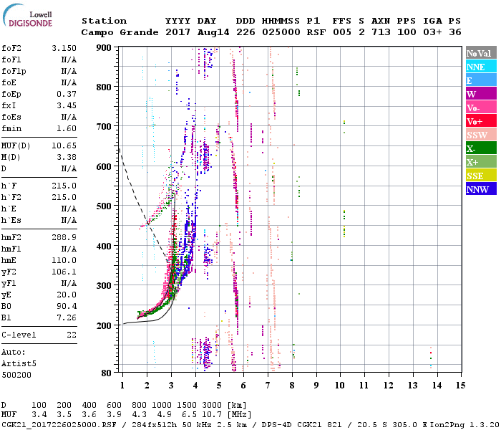This screenshot has height=430, width=501.
Task: Click the PPS value 100
Action: [x=407, y=32]
